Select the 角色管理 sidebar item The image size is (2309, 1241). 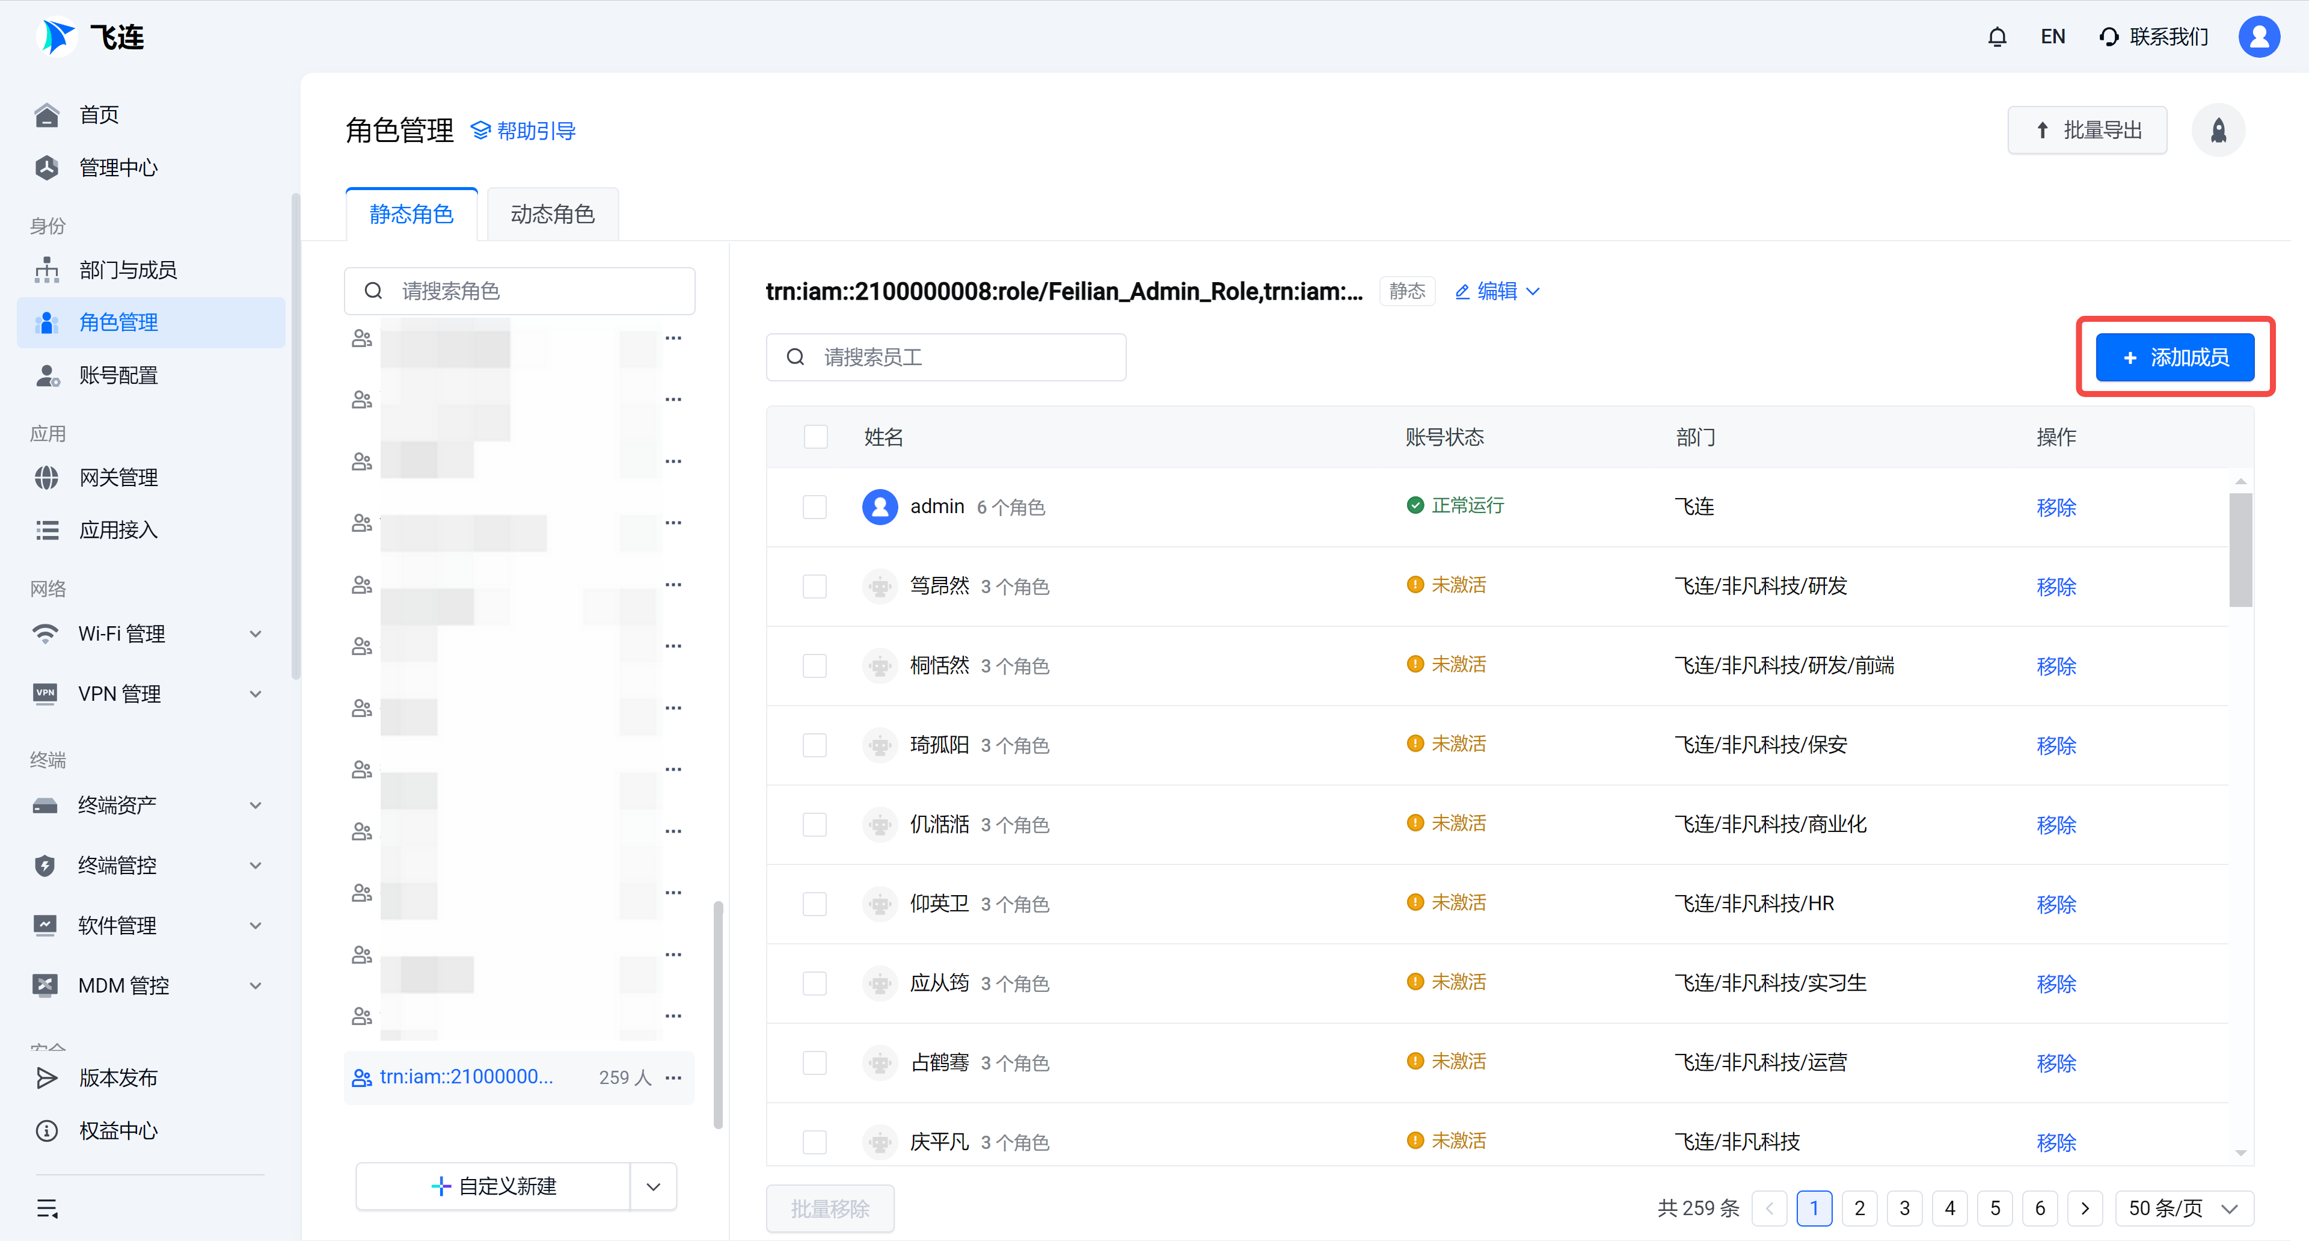150,322
